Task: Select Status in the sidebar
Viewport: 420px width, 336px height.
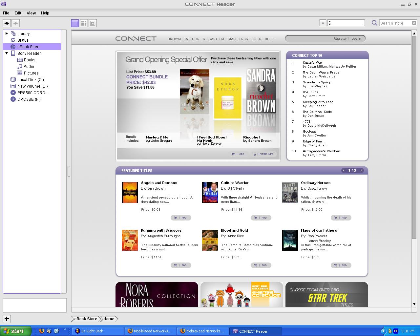Action: [x=23, y=40]
